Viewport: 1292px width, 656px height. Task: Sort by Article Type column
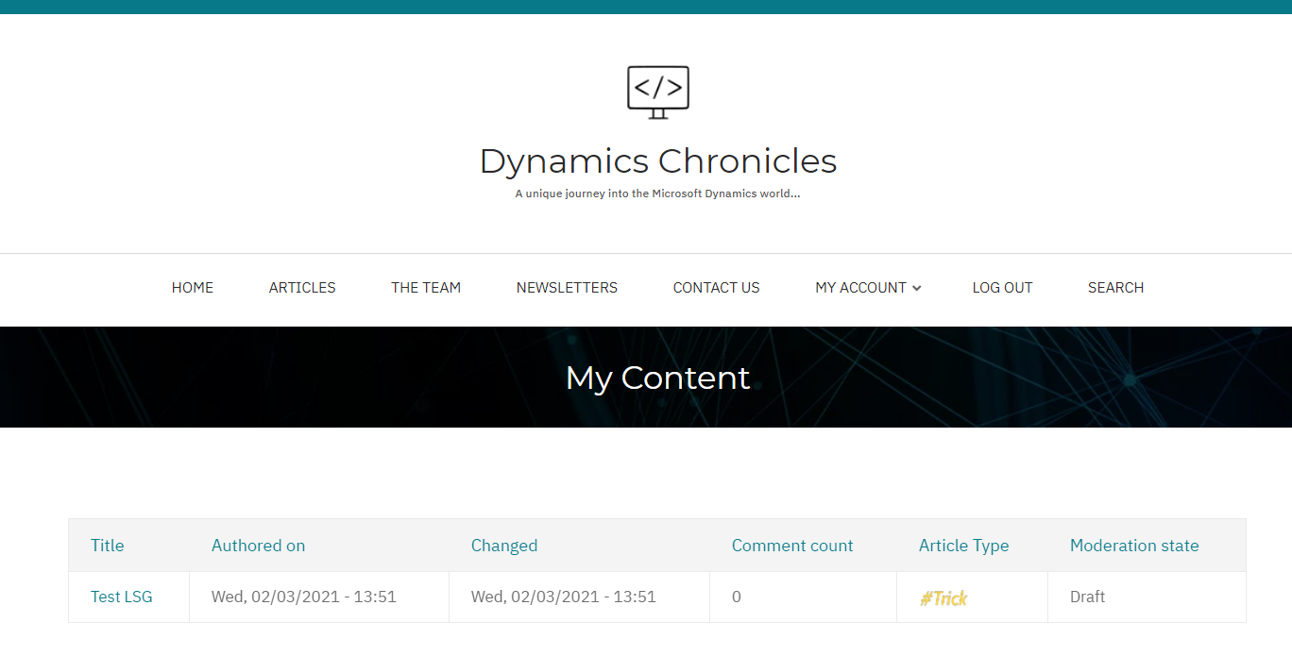tap(963, 546)
